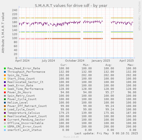Click the January 2025 x-axis label

coord(101,61)
